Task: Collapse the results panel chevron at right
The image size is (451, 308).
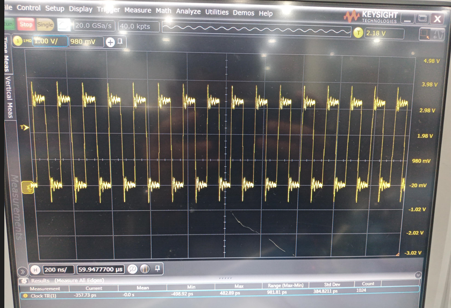Action: click(x=418, y=275)
